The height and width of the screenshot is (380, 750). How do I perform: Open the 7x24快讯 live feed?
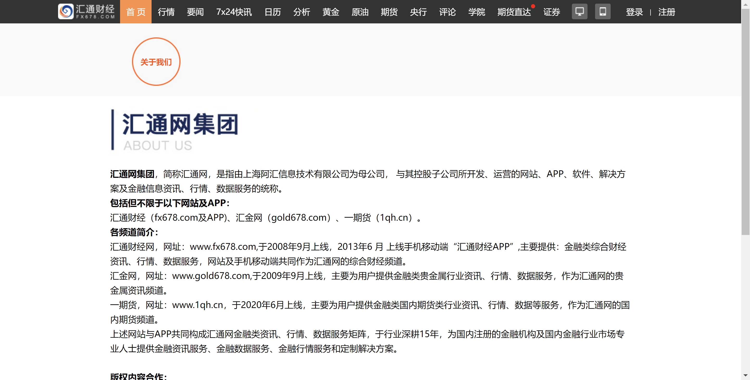[x=234, y=12]
